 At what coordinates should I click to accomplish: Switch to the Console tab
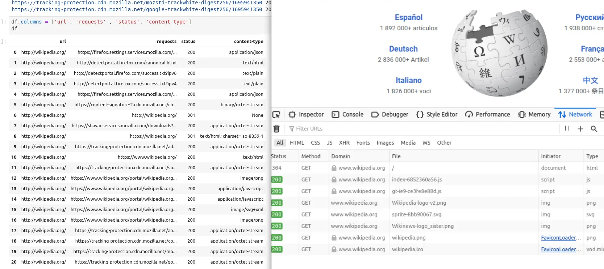point(347,115)
